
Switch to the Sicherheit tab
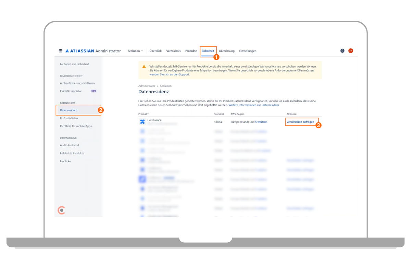(x=208, y=51)
